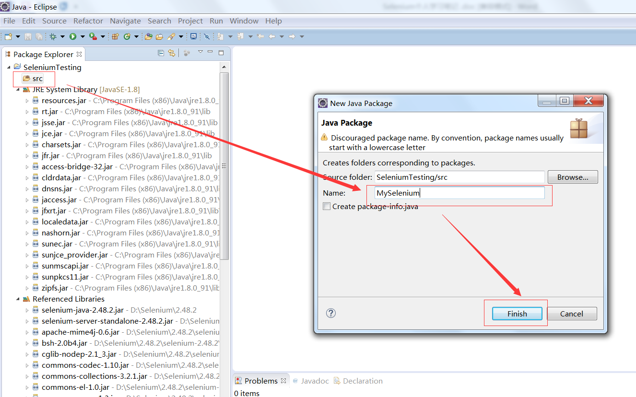Image resolution: width=636 pixels, height=397 pixels.
Task: Open the Debug configurations dropdown arrow
Action: [62, 36]
